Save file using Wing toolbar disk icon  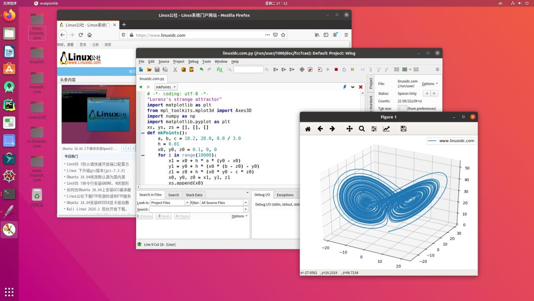click(157, 69)
